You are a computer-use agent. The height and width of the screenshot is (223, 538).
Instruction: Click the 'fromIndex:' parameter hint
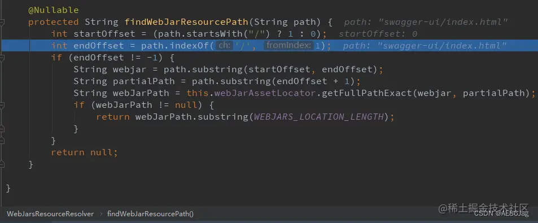pyautogui.click(x=289, y=46)
